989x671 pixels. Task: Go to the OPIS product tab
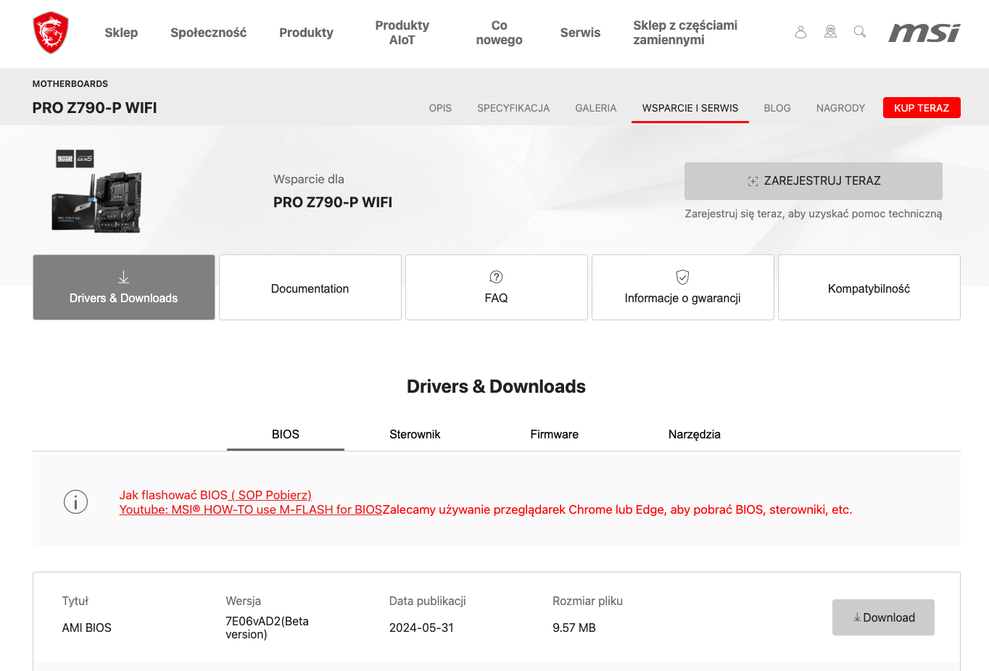click(440, 108)
